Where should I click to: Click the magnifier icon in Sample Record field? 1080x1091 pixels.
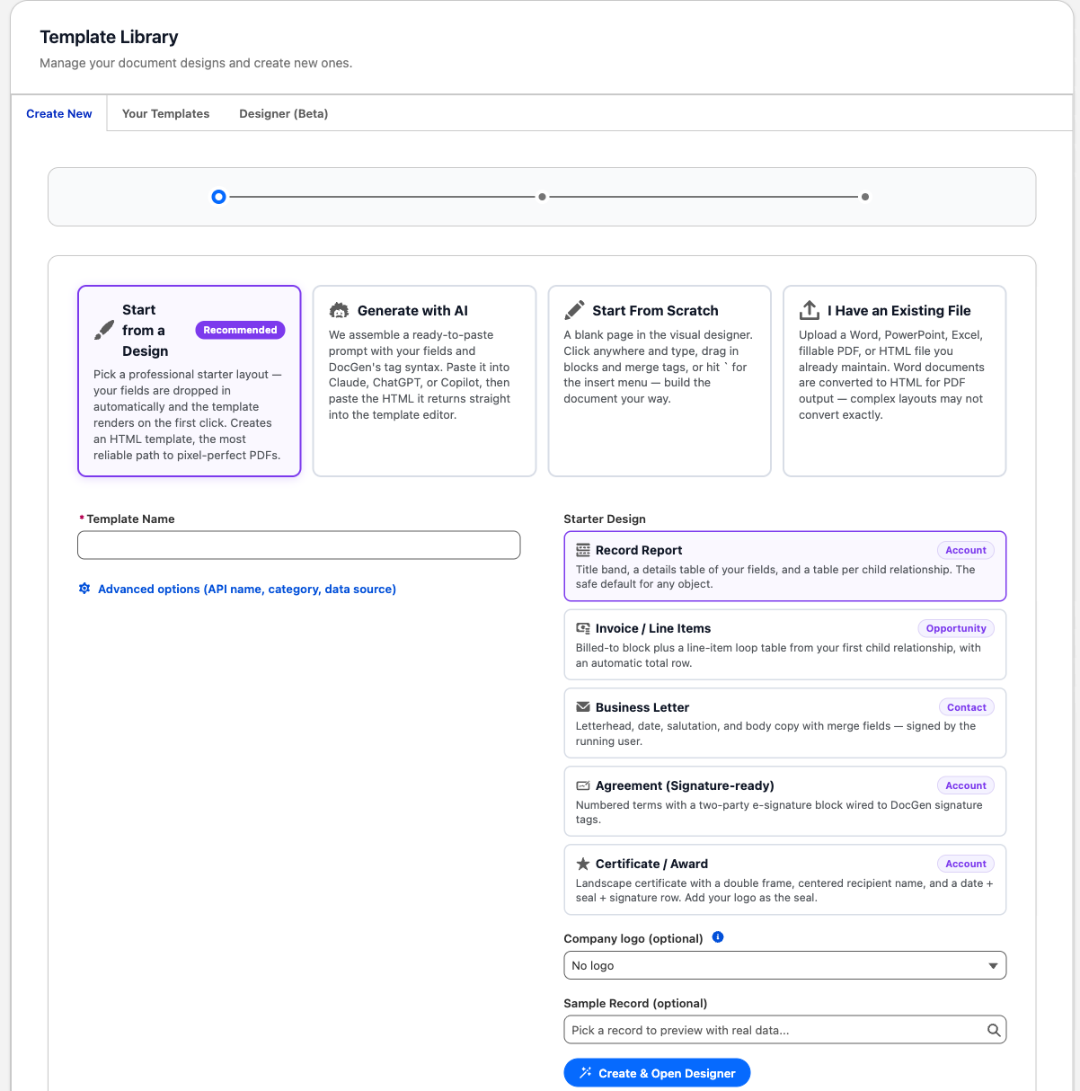point(994,1030)
